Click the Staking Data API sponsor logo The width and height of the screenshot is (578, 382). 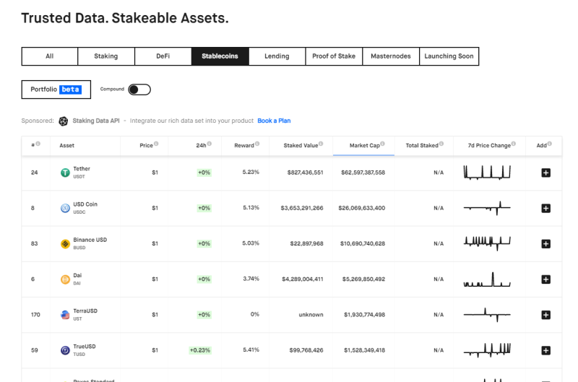64,121
